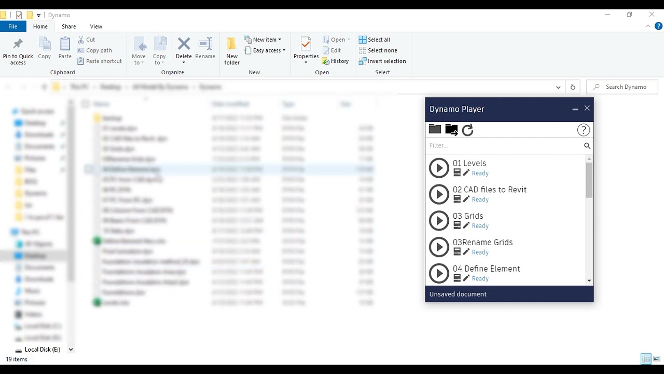This screenshot has width=664, height=374.
Task: Switch to details view in the status bar
Action: coord(646,359)
